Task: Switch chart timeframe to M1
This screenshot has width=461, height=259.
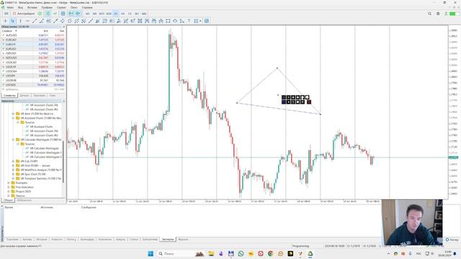Action: click(x=88, y=14)
